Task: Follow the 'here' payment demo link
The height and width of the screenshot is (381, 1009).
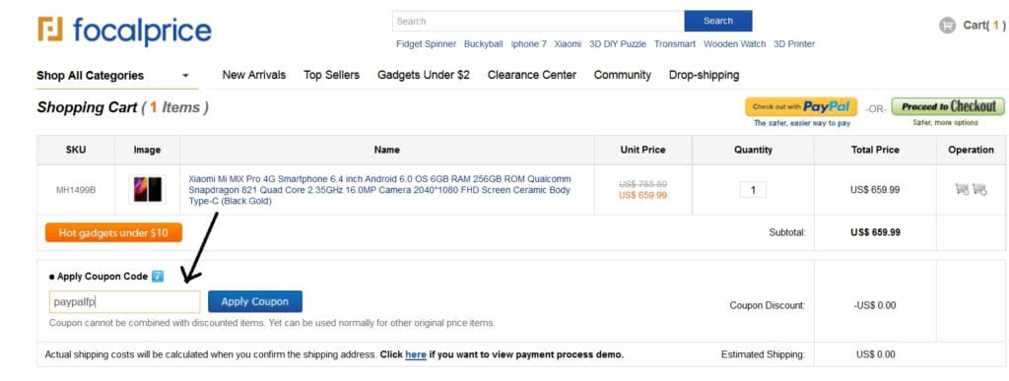Action: [x=416, y=354]
